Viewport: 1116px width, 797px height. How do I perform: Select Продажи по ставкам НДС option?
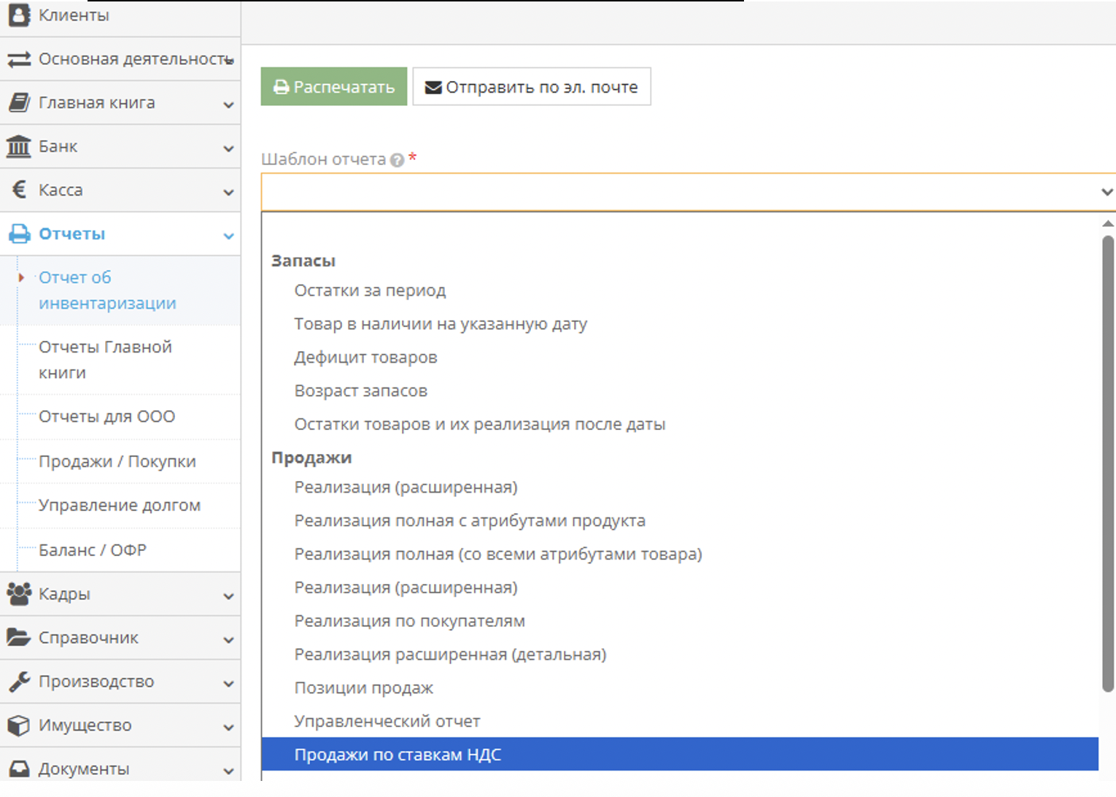pos(398,755)
